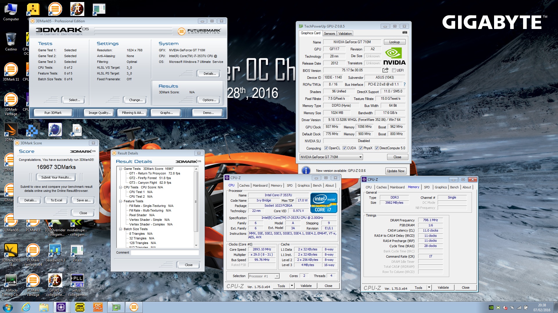Screen dimensions: 558x313
Task: Launch the setfsb PLL SET shortcut
Action: [77, 285]
